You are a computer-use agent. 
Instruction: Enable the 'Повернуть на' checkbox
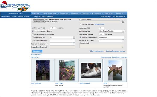click(x=33, y=37)
